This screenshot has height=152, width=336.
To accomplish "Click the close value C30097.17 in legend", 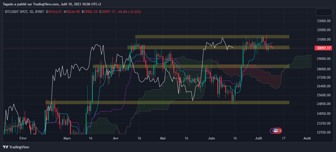I will [107, 12].
